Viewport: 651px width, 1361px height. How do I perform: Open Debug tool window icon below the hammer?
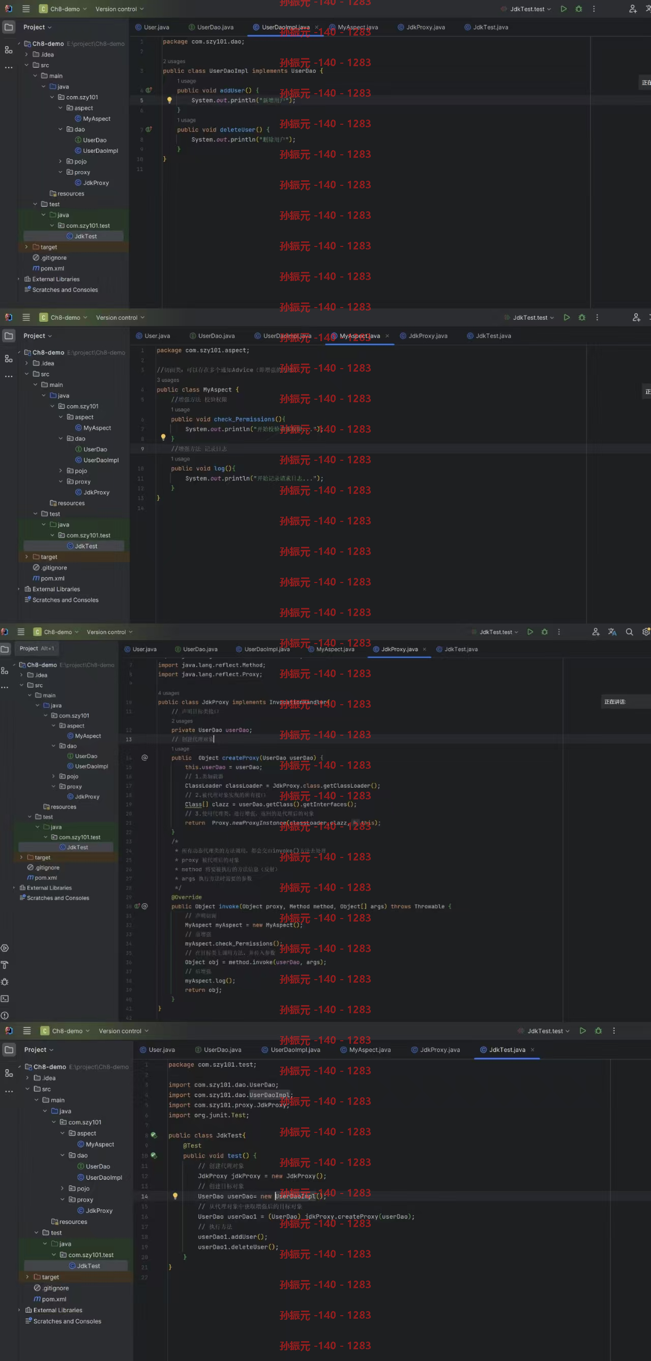pos(5,982)
